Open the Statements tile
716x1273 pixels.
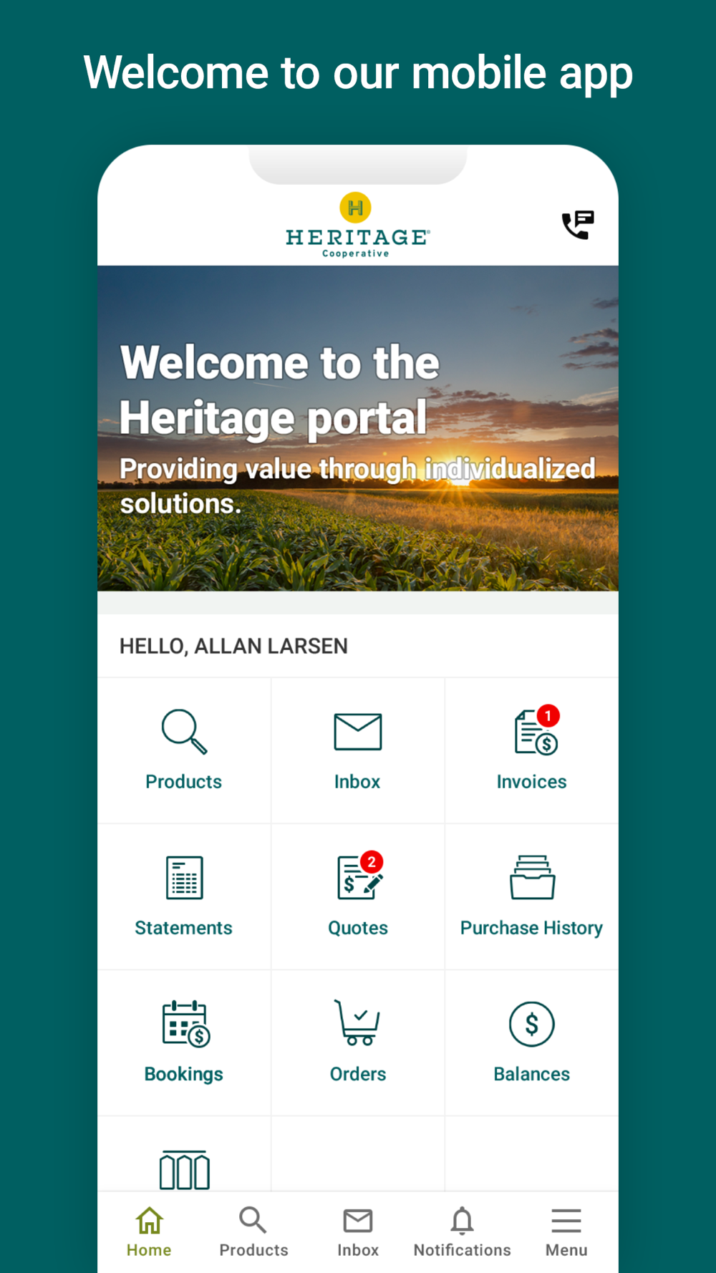(184, 896)
